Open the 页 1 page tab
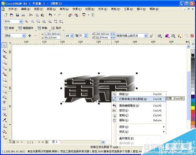Image resolution: width=196 pixels, height=155 pixels. click(x=55, y=142)
